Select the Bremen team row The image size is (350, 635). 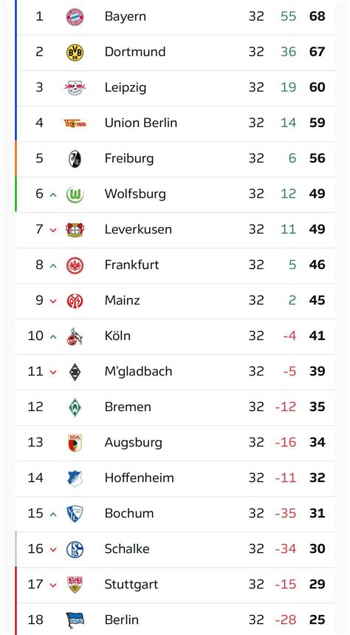(x=175, y=407)
